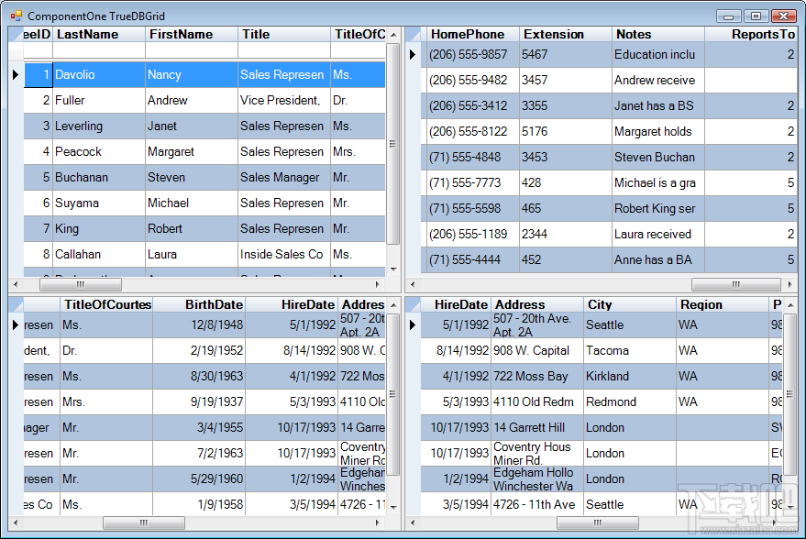
Task: Click the Notes column header
Action: pos(658,35)
